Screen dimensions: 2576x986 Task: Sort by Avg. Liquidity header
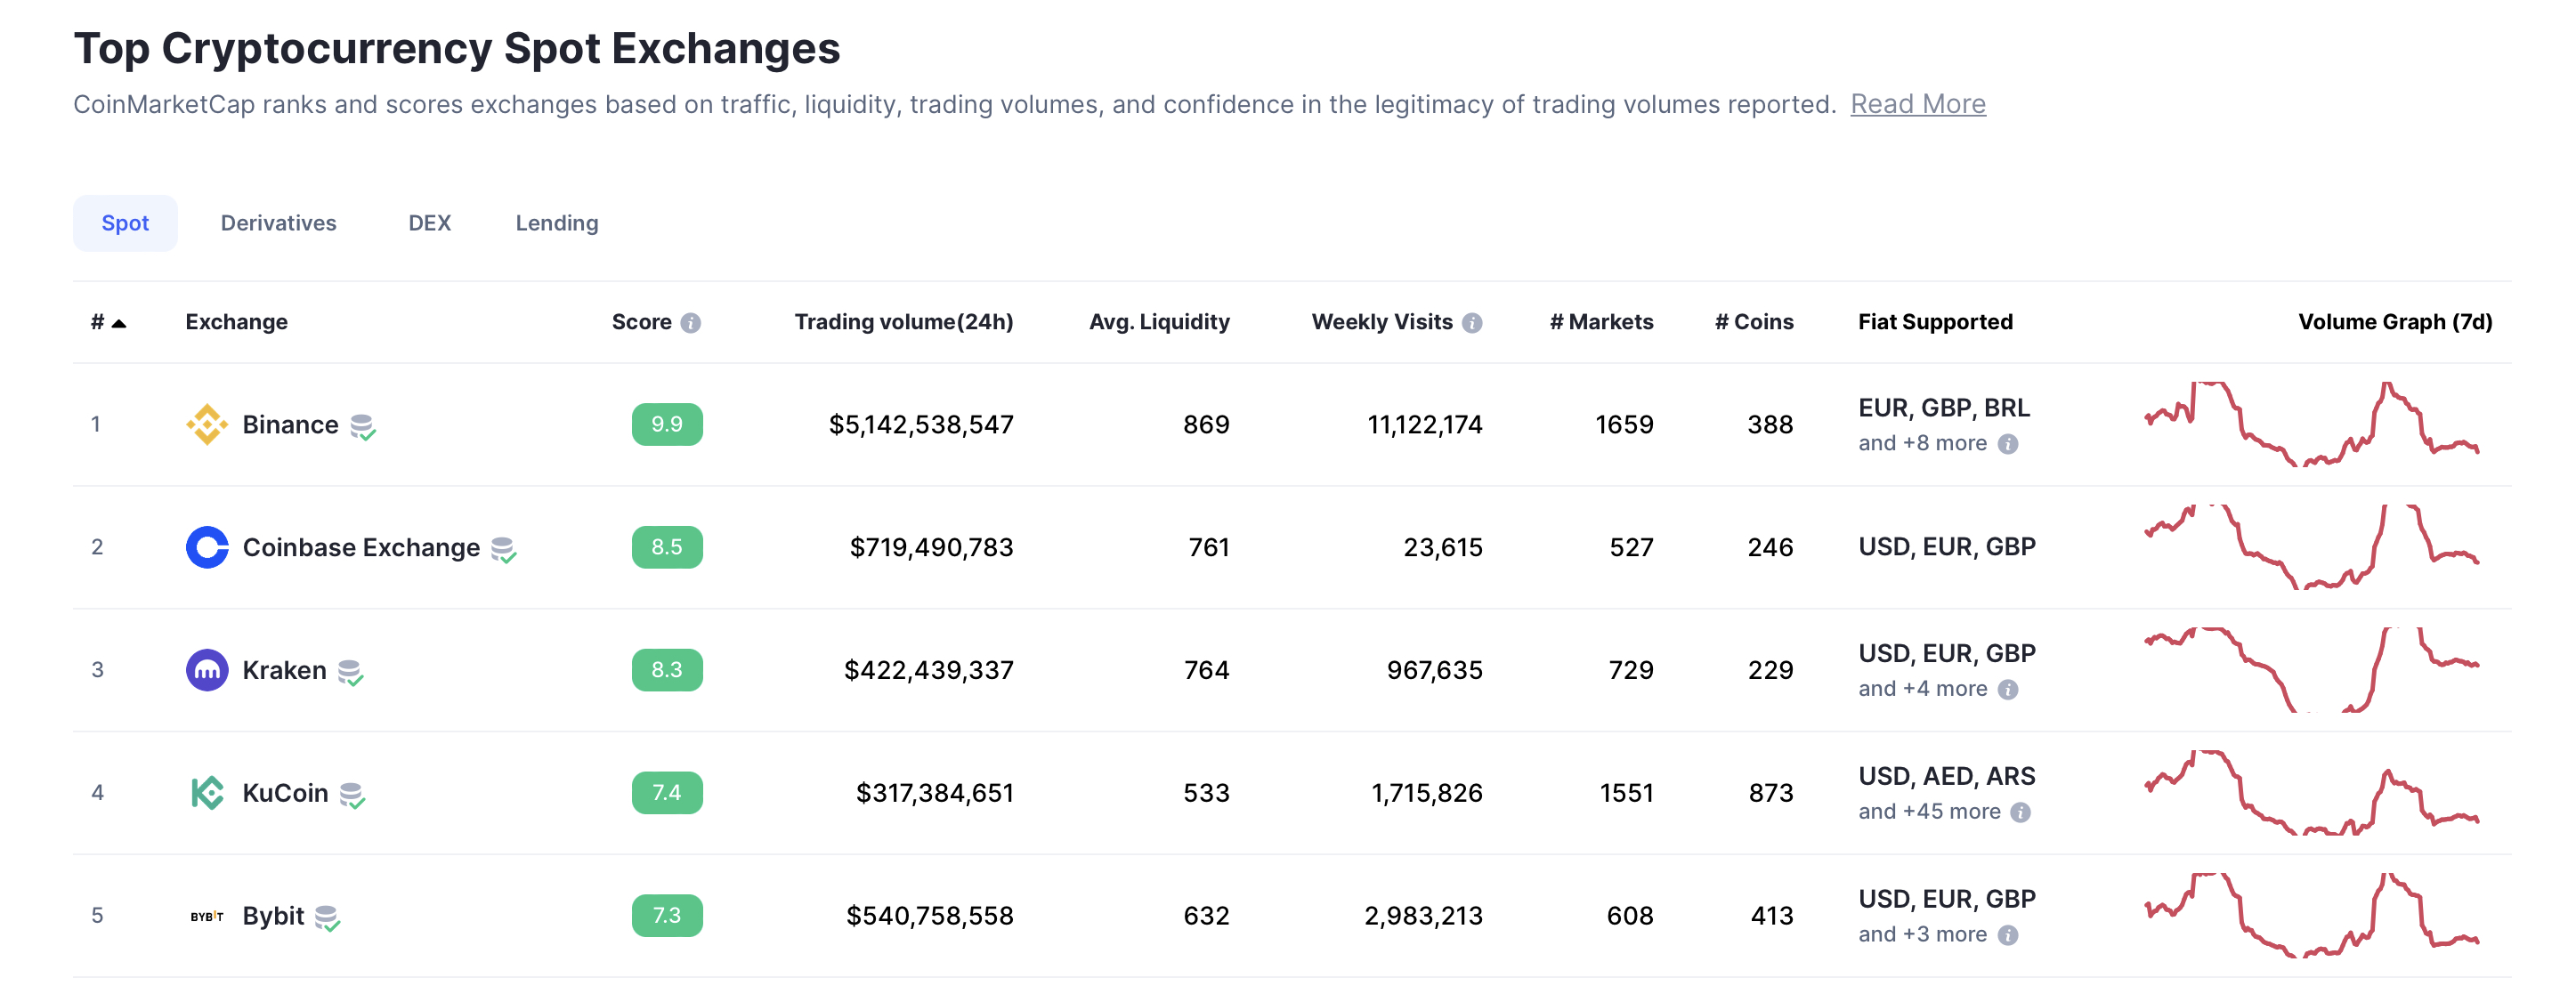pyautogui.click(x=1159, y=322)
